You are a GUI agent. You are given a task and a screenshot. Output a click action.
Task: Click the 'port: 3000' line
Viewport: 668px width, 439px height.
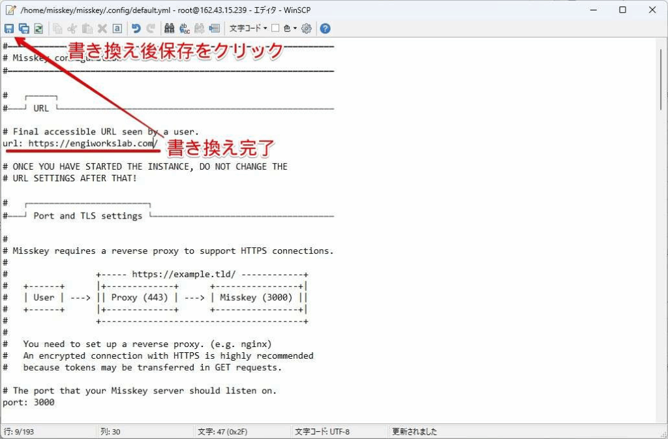29,402
